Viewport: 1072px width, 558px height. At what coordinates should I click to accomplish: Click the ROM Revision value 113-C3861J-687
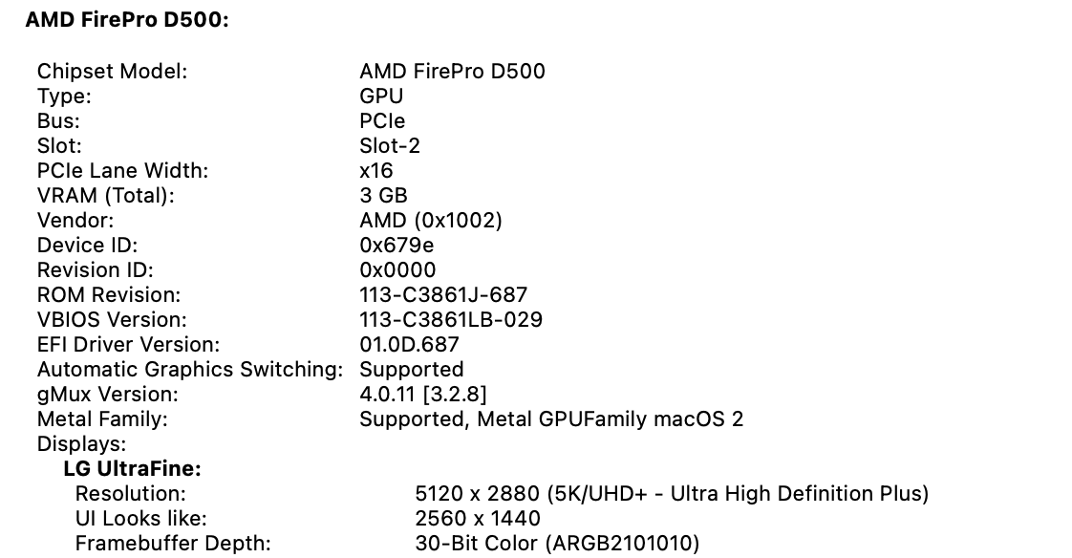[443, 294]
